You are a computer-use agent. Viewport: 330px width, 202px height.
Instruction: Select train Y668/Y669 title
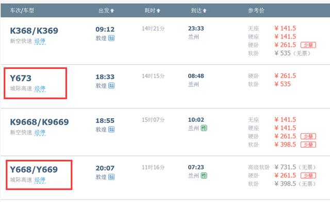pyautogui.click(x=34, y=170)
